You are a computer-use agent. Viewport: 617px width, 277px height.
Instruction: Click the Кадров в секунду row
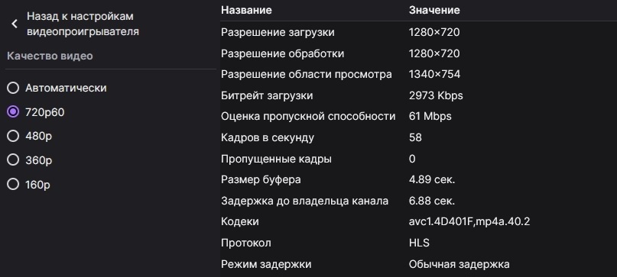pyautogui.click(x=418, y=137)
